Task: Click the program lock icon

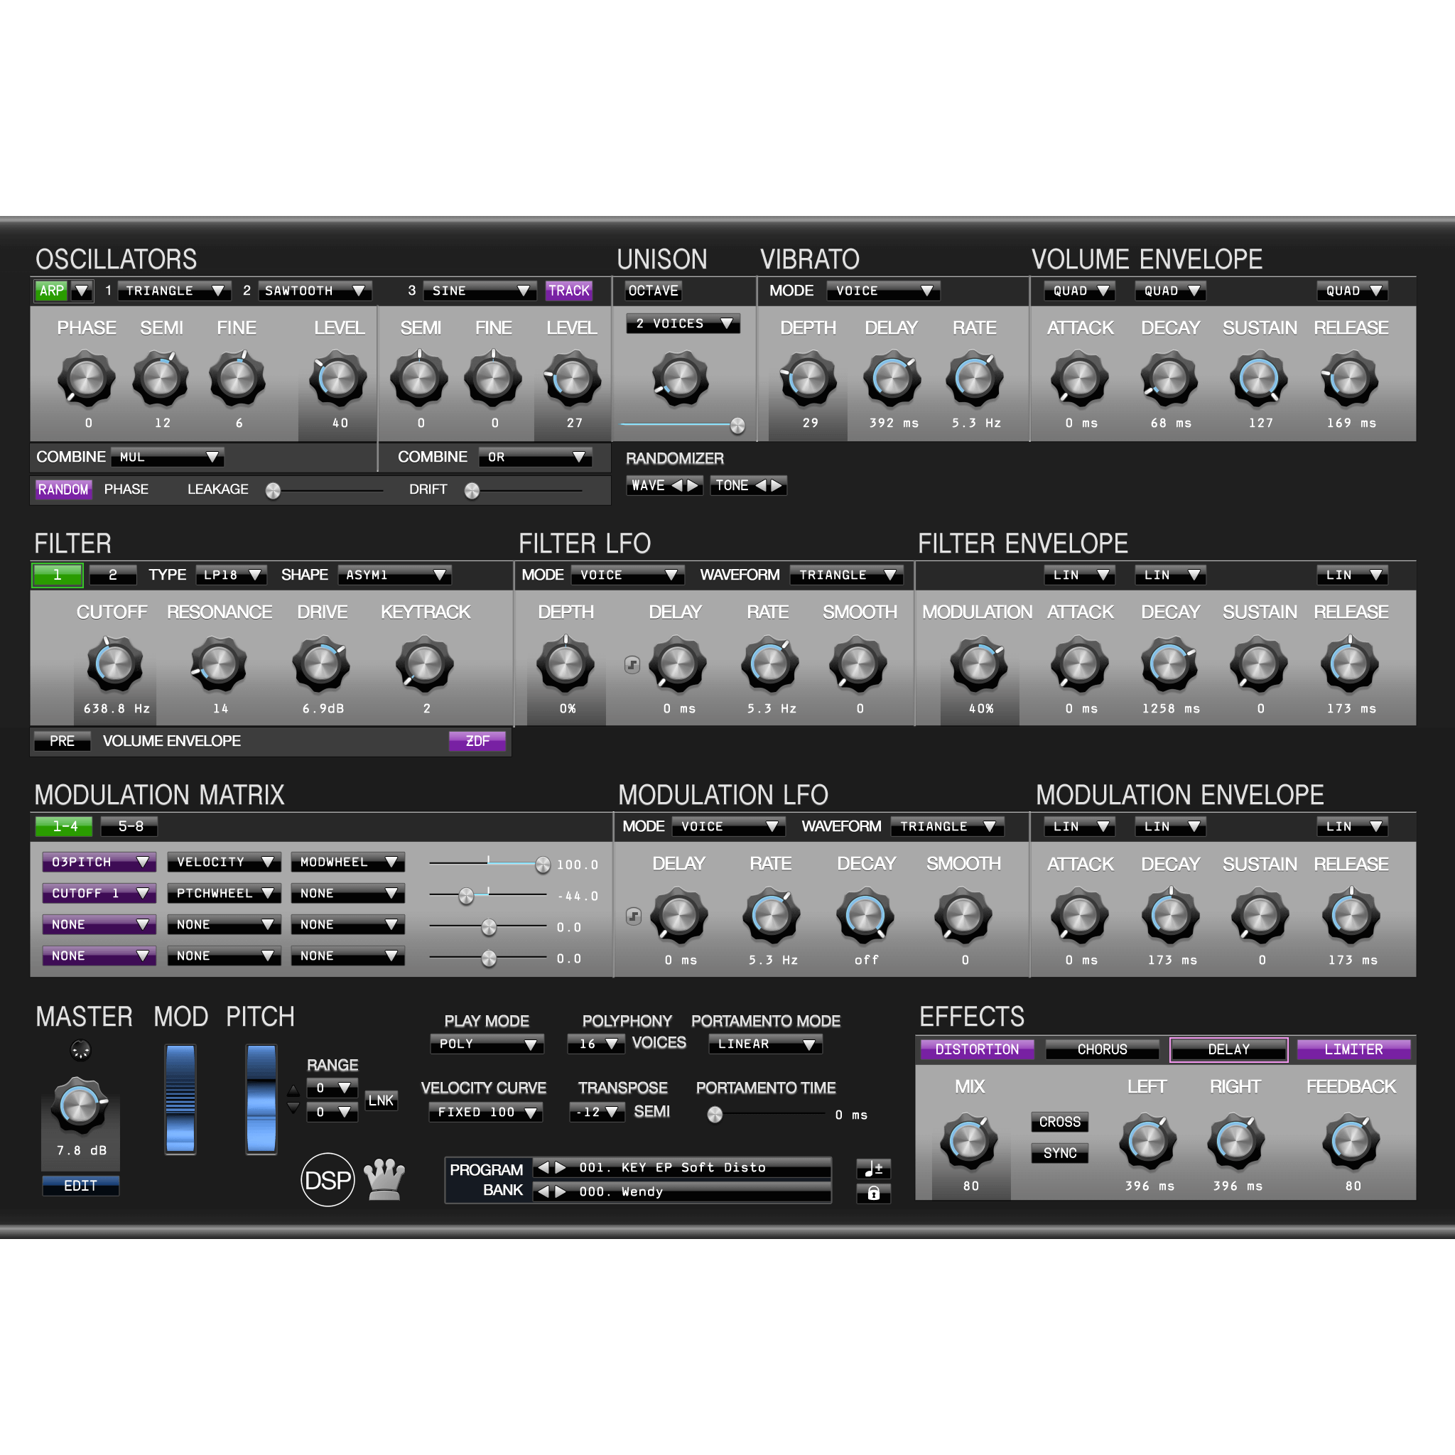Action: (x=874, y=1194)
